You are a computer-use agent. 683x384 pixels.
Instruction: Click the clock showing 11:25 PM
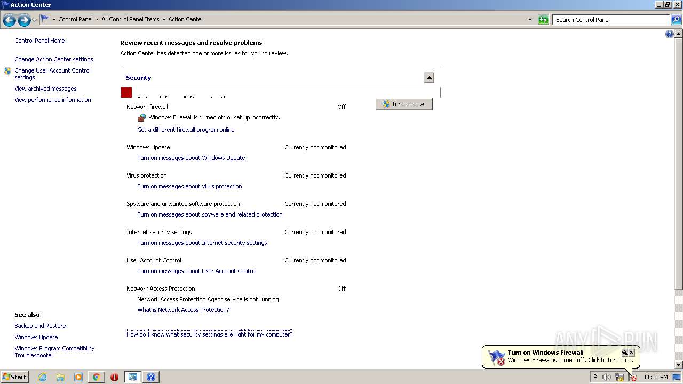click(x=655, y=377)
